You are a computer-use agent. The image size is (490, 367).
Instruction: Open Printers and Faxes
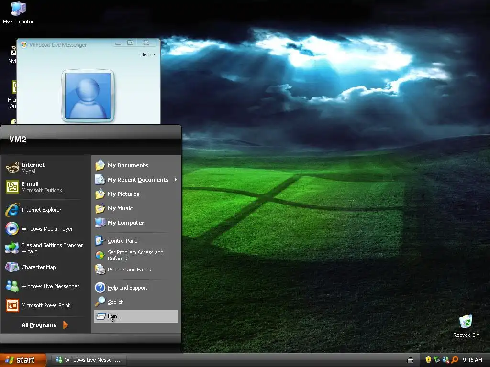click(x=135, y=270)
